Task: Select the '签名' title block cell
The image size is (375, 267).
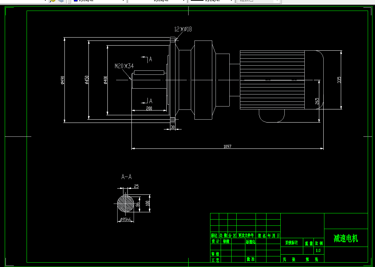Action: click(261, 235)
